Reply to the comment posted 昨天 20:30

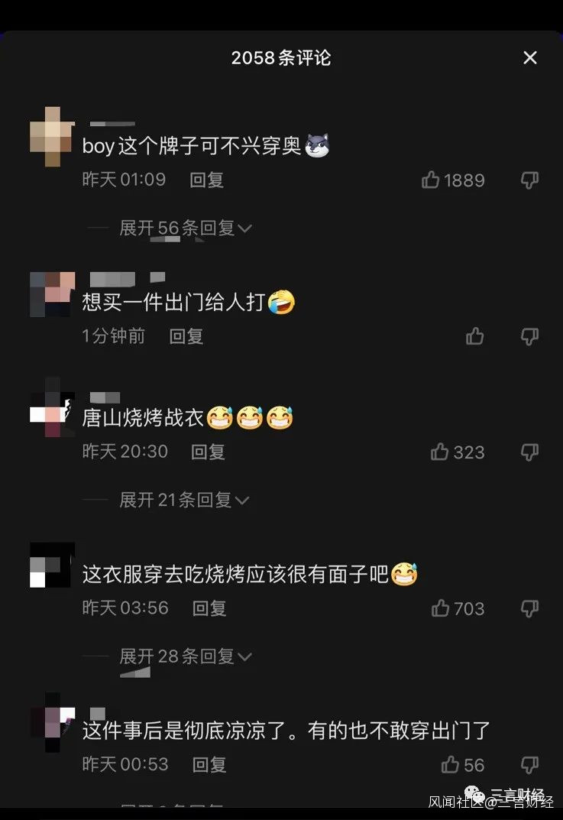(208, 452)
